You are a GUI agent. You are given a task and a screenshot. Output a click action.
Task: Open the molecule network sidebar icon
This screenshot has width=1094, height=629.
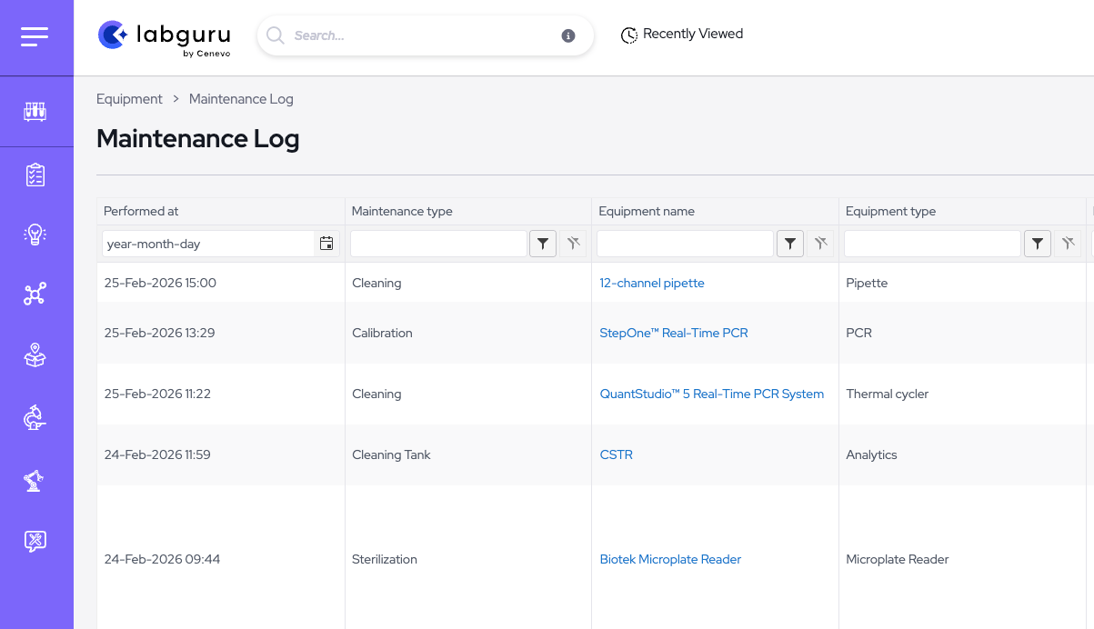pyautogui.click(x=35, y=295)
